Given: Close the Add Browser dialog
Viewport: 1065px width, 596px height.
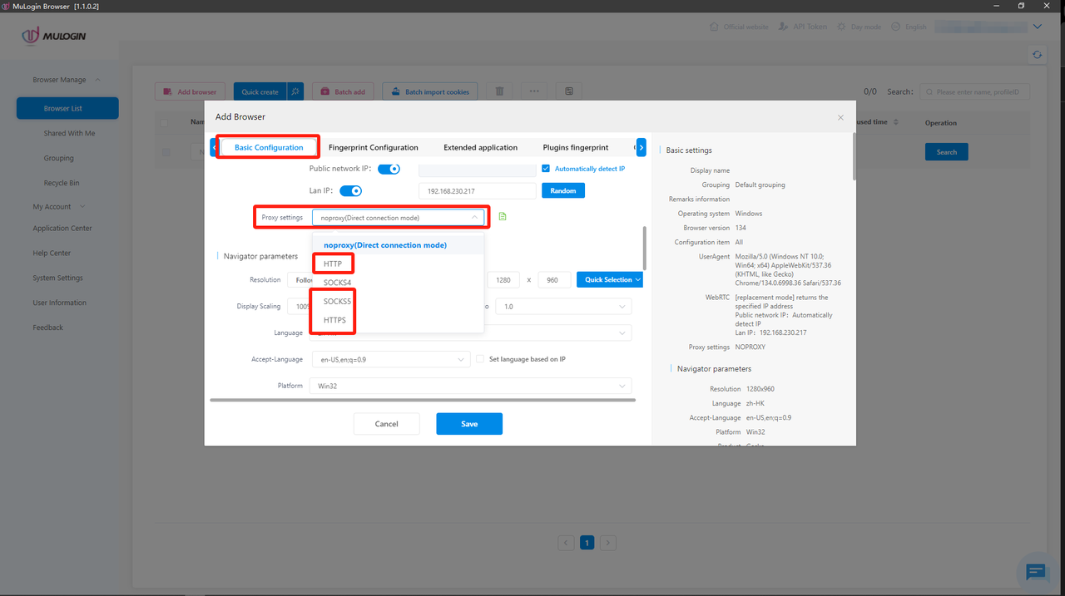Looking at the screenshot, I should (840, 118).
